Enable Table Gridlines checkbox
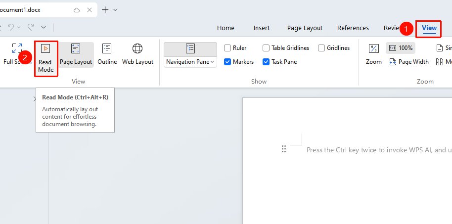Image resolution: width=452 pixels, height=224 pixels. coord(266,48)
